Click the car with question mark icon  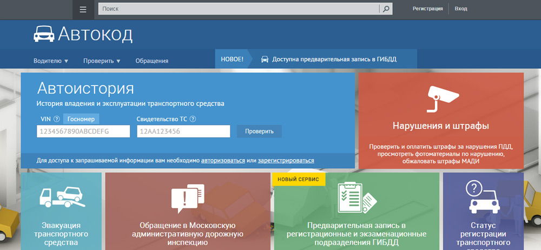484,197
